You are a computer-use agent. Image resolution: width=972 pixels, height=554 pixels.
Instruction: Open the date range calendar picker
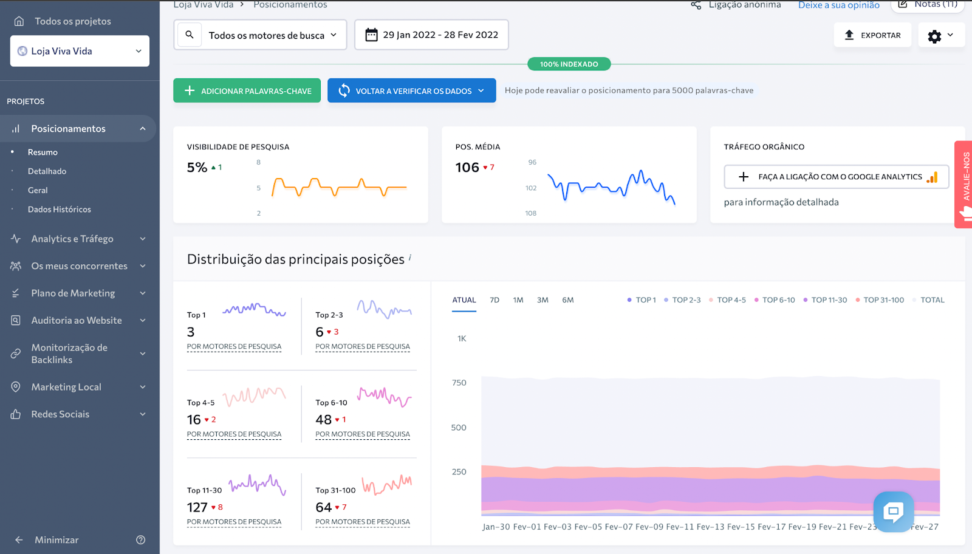tap(431, 35)
